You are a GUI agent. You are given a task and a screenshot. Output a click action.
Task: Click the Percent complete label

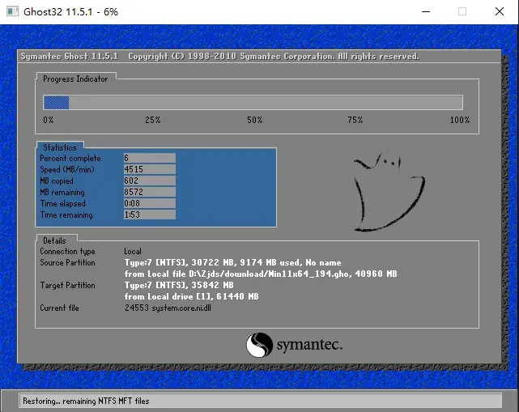70,158
